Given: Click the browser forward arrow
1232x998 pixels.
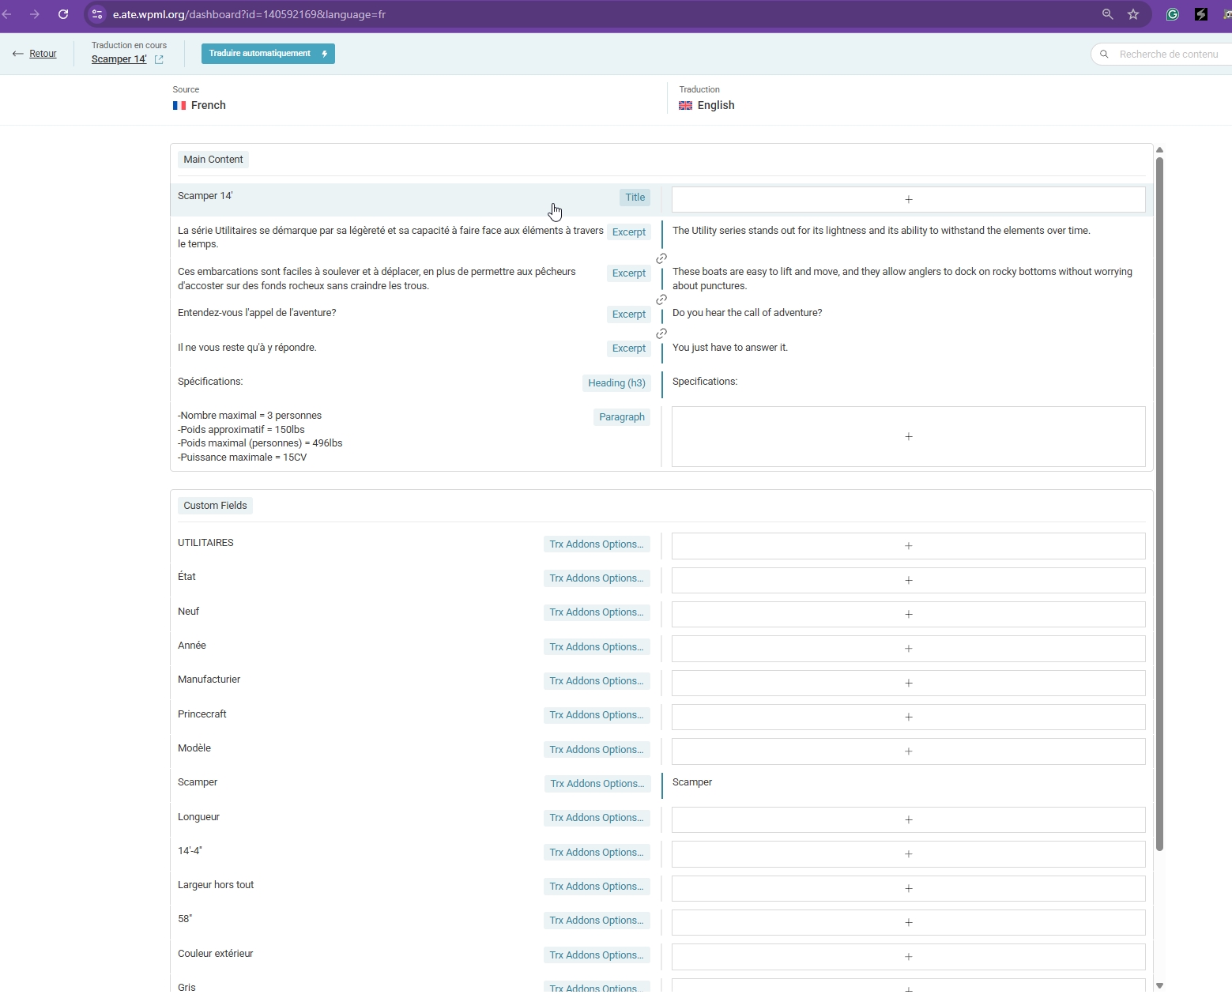Looking at the screenshot, I should [35, 14].
